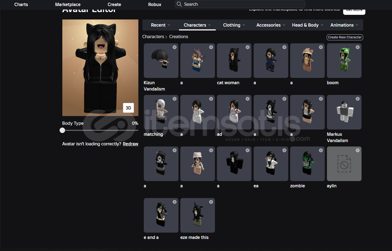Open settings gear on ea character
Screen dimensions: 392x251
(284, 150)
